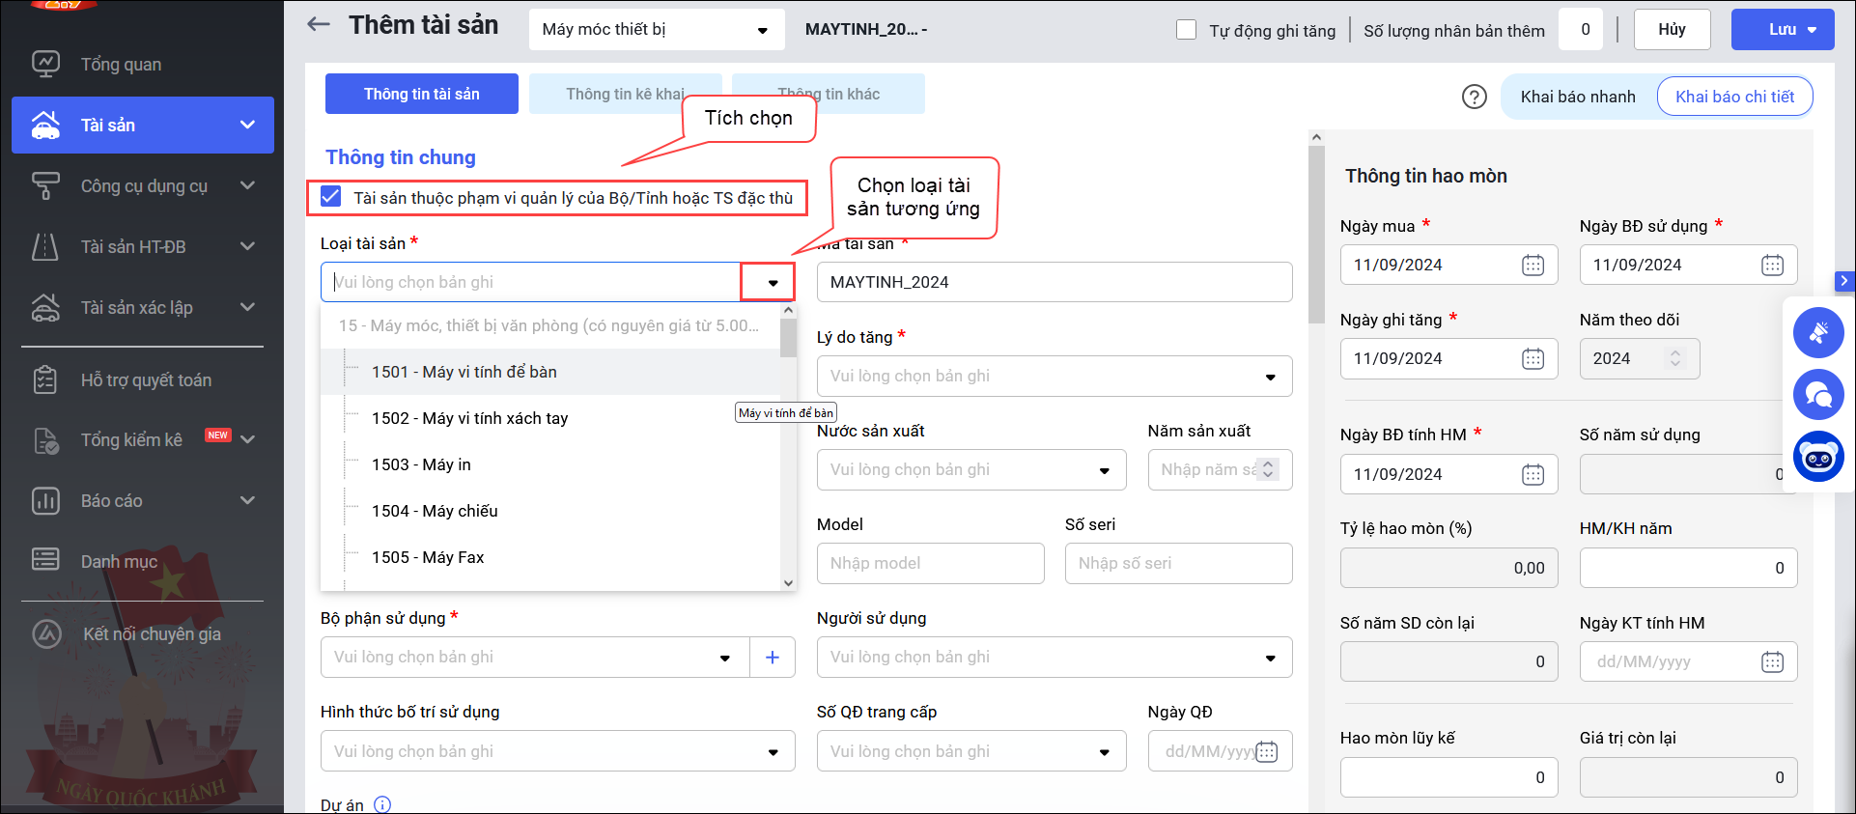Open the Tổng quan dashboard icon
This screenshot has height=814, width=1856.
45,64
